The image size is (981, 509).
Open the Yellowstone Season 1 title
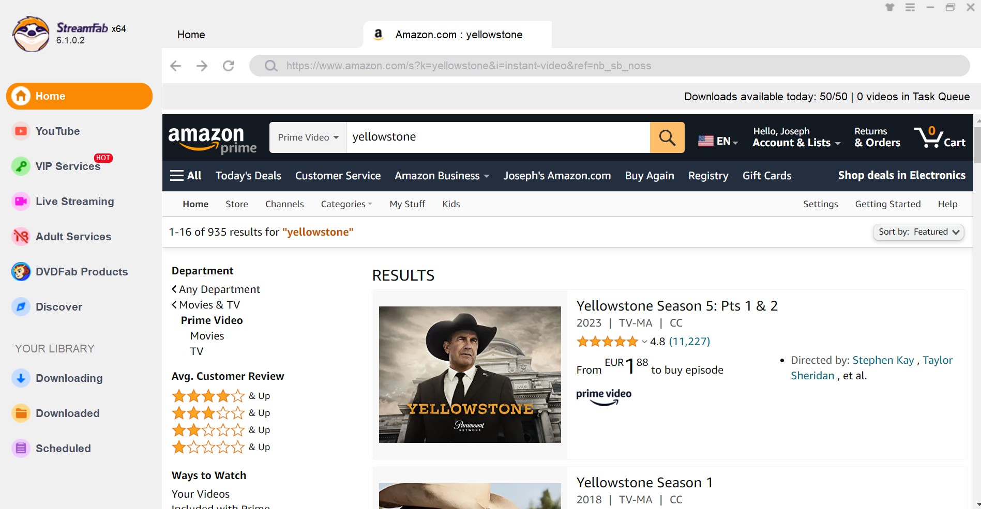click(x=644, y=483)
